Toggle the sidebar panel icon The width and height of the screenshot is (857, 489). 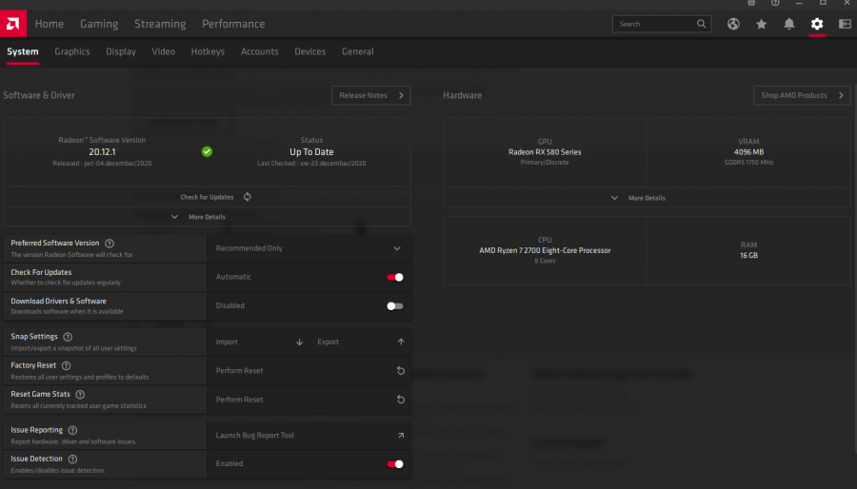point(845,24)
